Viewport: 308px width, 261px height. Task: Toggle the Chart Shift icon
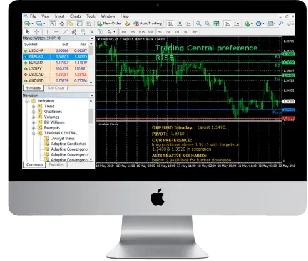click(237, 24)
